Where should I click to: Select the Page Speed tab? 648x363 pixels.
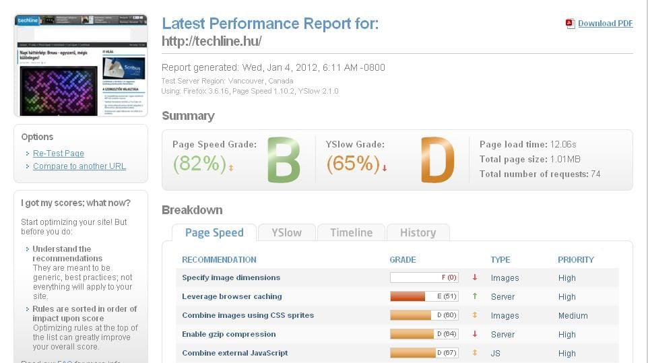pos(214,232)
